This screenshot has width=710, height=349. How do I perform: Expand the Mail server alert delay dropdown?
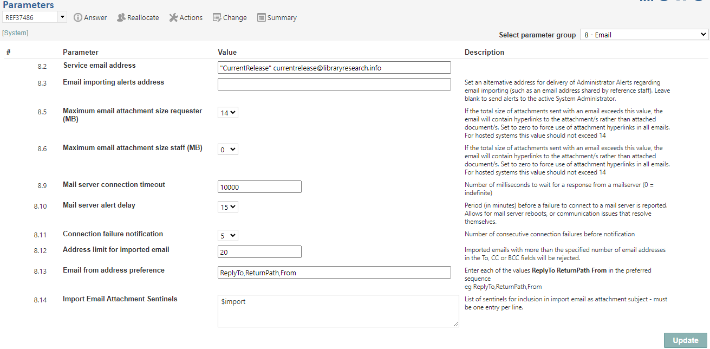pos(228,206)
